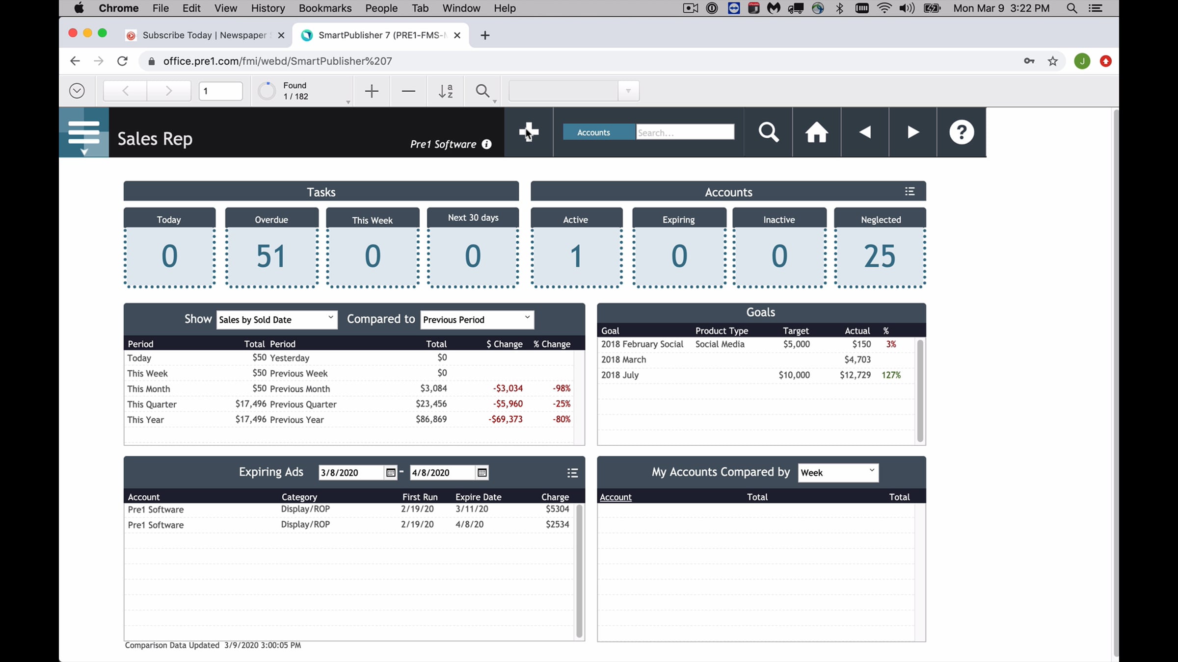Click the This Week tasks tile
Image resolution: width=1178 pixels, height=662 pixels.
coord(373,248)
